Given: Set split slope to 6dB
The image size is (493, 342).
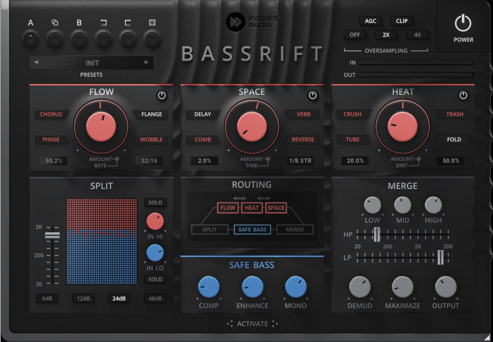Looking at the screenshot, I should pyautogui.click(x=47, y=299).
